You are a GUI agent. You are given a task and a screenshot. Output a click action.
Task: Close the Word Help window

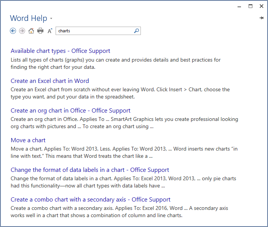pyautogui.click(x=262, y=6)
